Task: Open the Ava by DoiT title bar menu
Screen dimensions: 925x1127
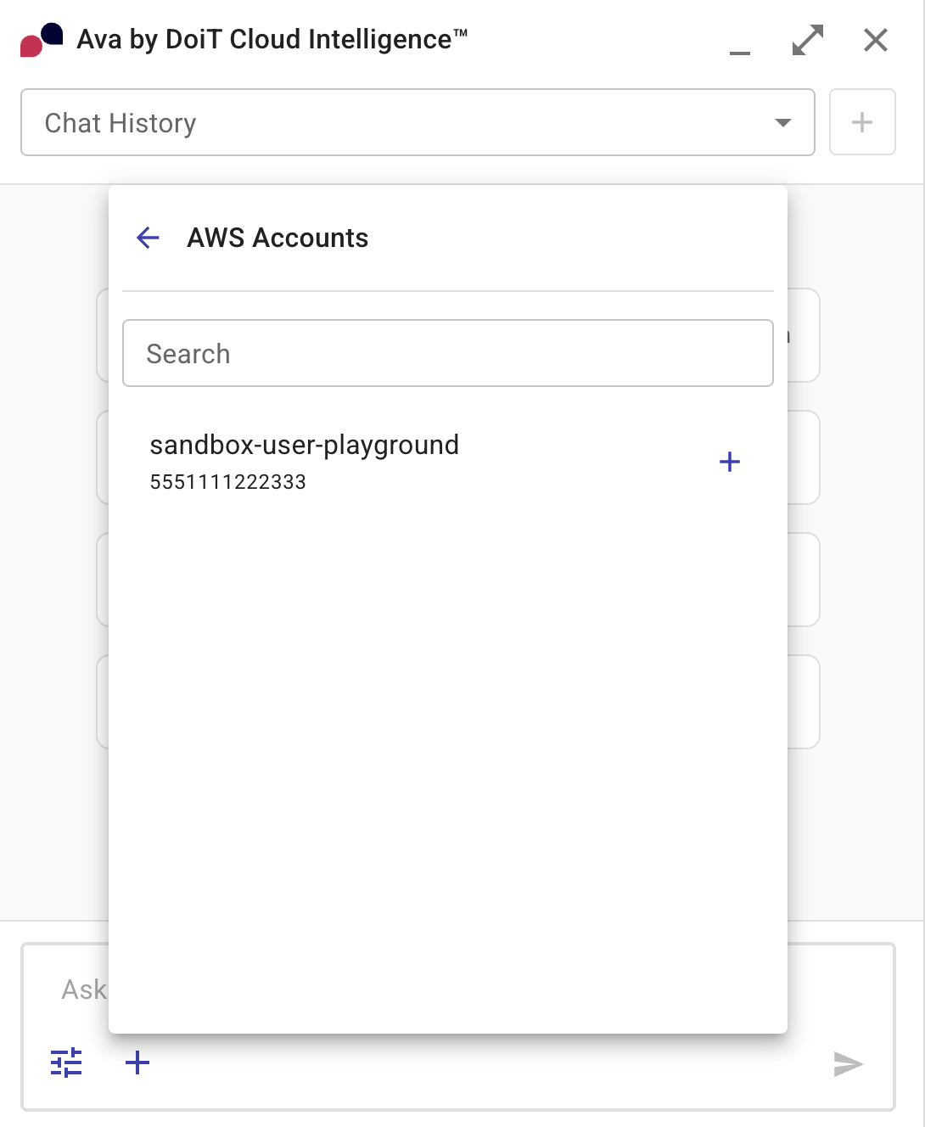Action: pos(272,38)
